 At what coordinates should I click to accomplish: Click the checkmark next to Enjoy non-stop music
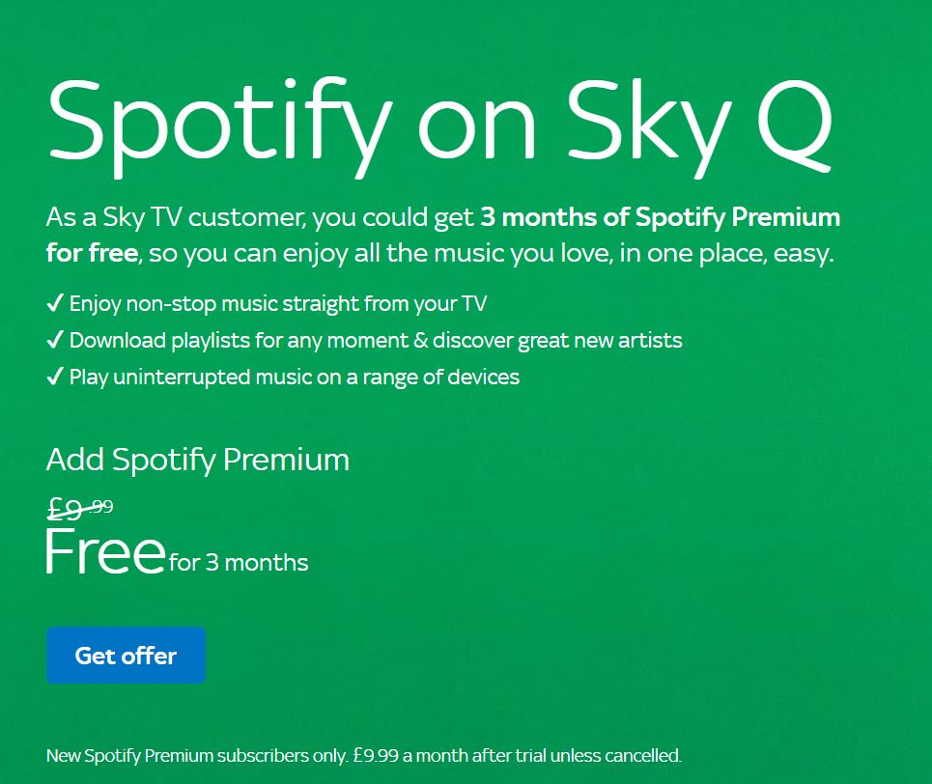pos(55,303)
